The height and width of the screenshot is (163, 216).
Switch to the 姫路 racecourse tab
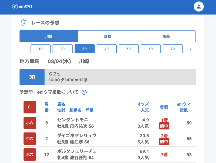[x=166, y=36]
